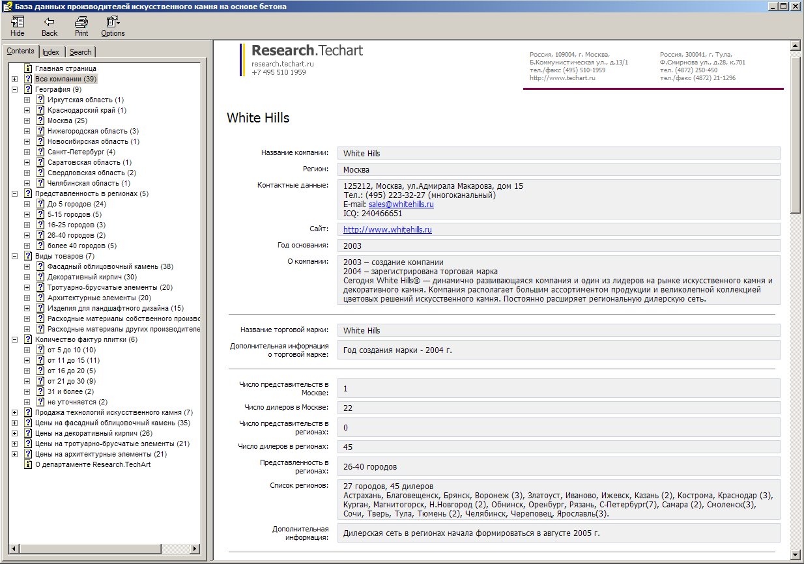
Task: Click the topic icon beside Декоративный кирпич (30)
Action: click(x=40, y=277)
